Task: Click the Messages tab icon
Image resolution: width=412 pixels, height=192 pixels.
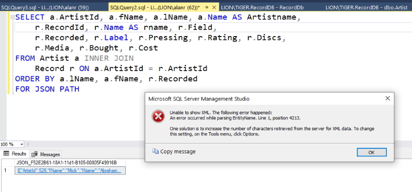Action: (34, 154)
